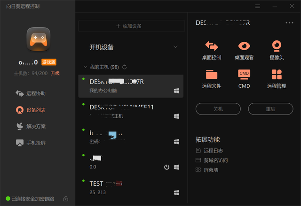Click Windows icon on TEST device row
The width and height of the screenshot is (301, 206).
(176, 192)
